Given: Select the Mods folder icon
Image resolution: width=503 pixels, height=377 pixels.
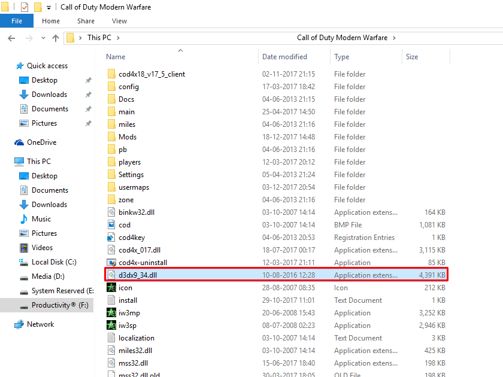Looking at the screenshot, I should pos(111,137).
